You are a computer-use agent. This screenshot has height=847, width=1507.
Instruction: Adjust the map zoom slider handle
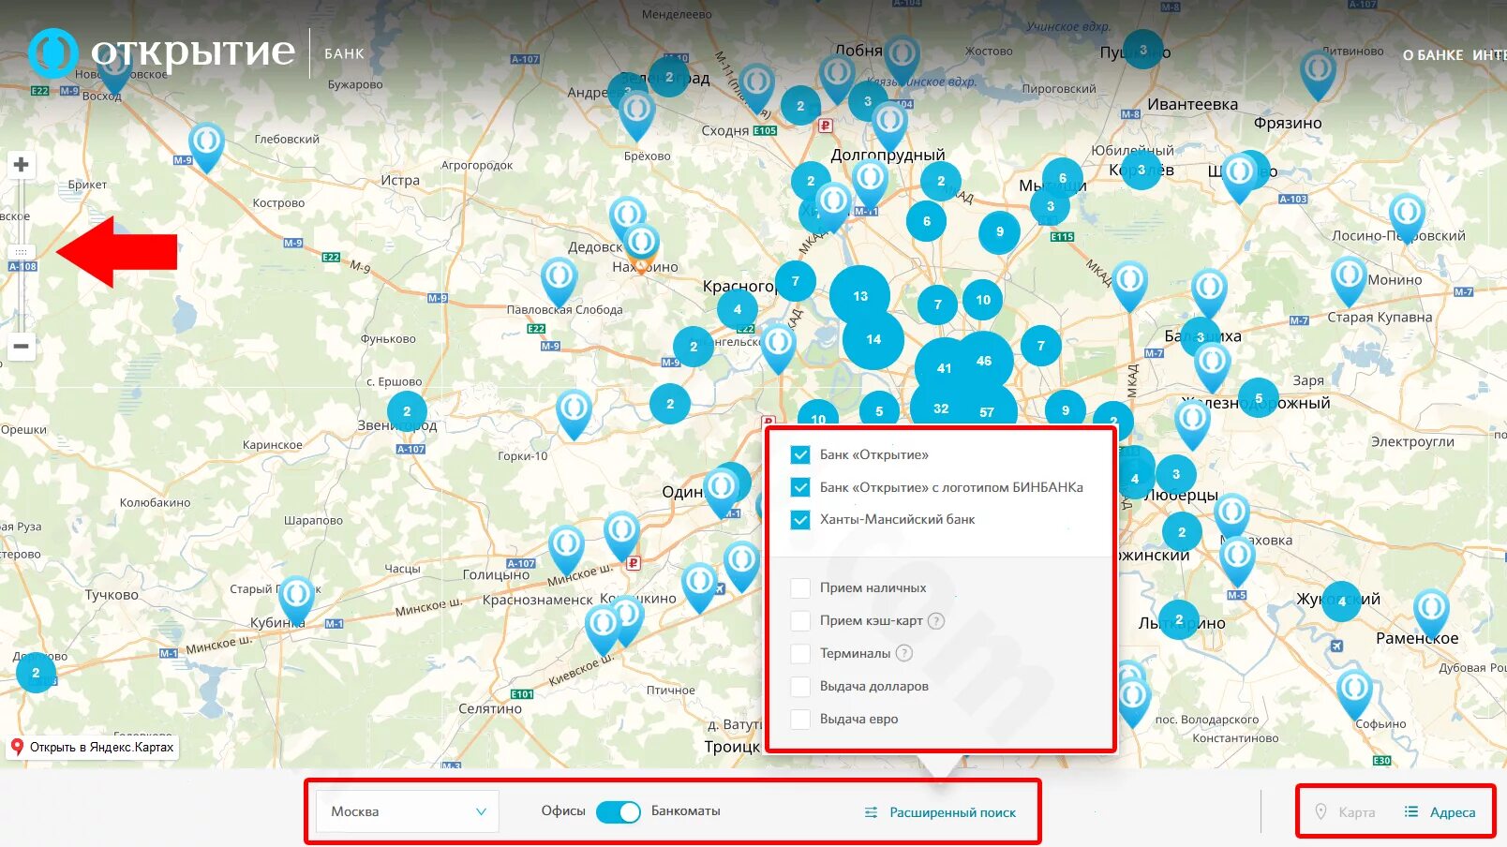click(21, 252)
